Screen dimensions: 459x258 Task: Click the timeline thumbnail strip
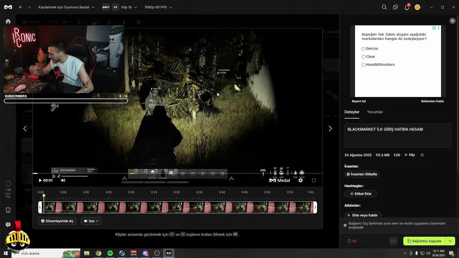point(178,207)
